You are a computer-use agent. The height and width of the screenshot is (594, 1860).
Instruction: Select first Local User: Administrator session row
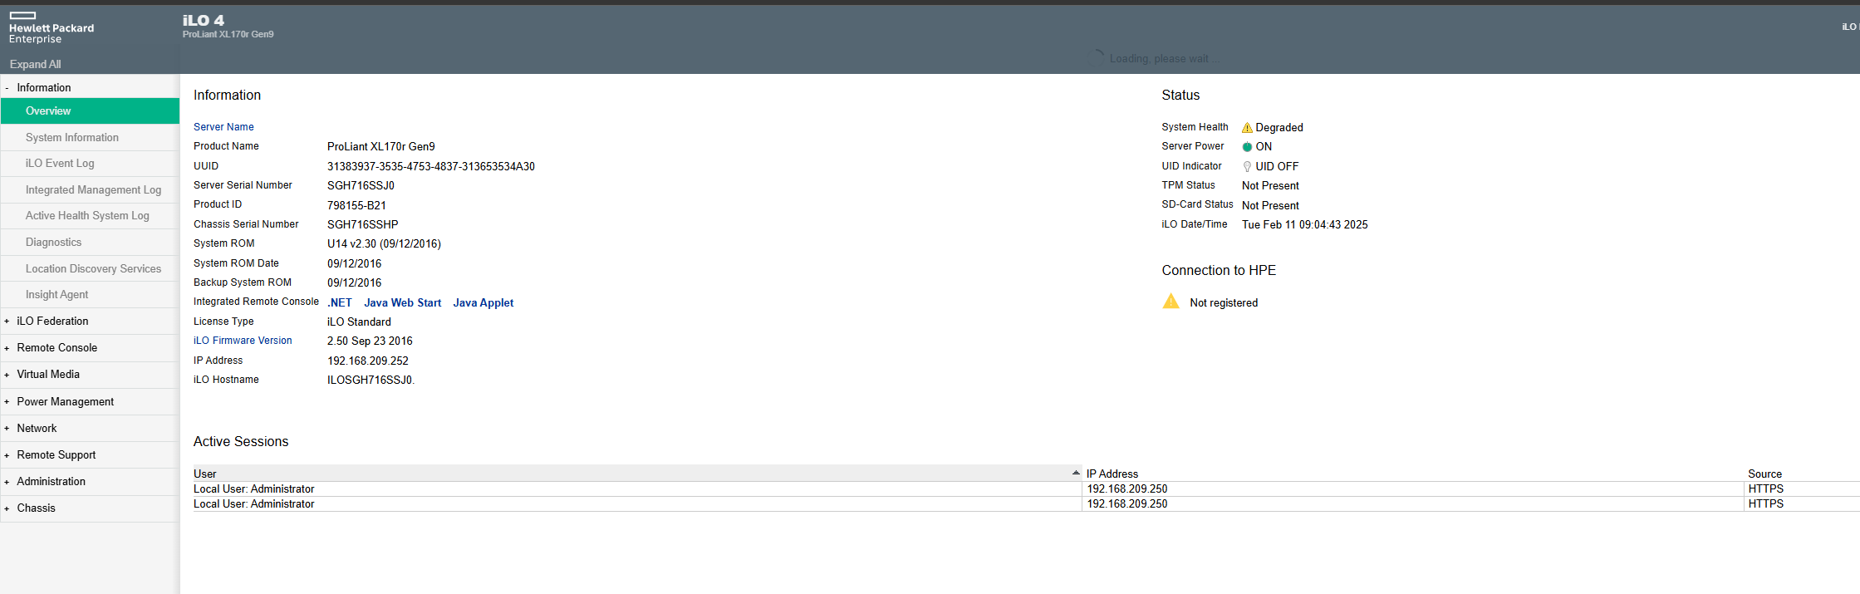click(1026, 489)
